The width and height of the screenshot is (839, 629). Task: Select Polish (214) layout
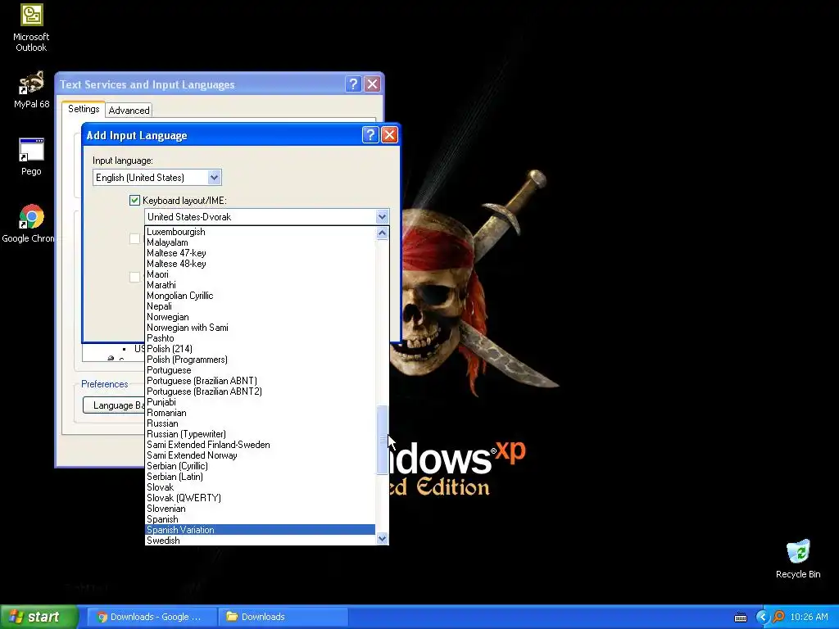click(260, 349)
